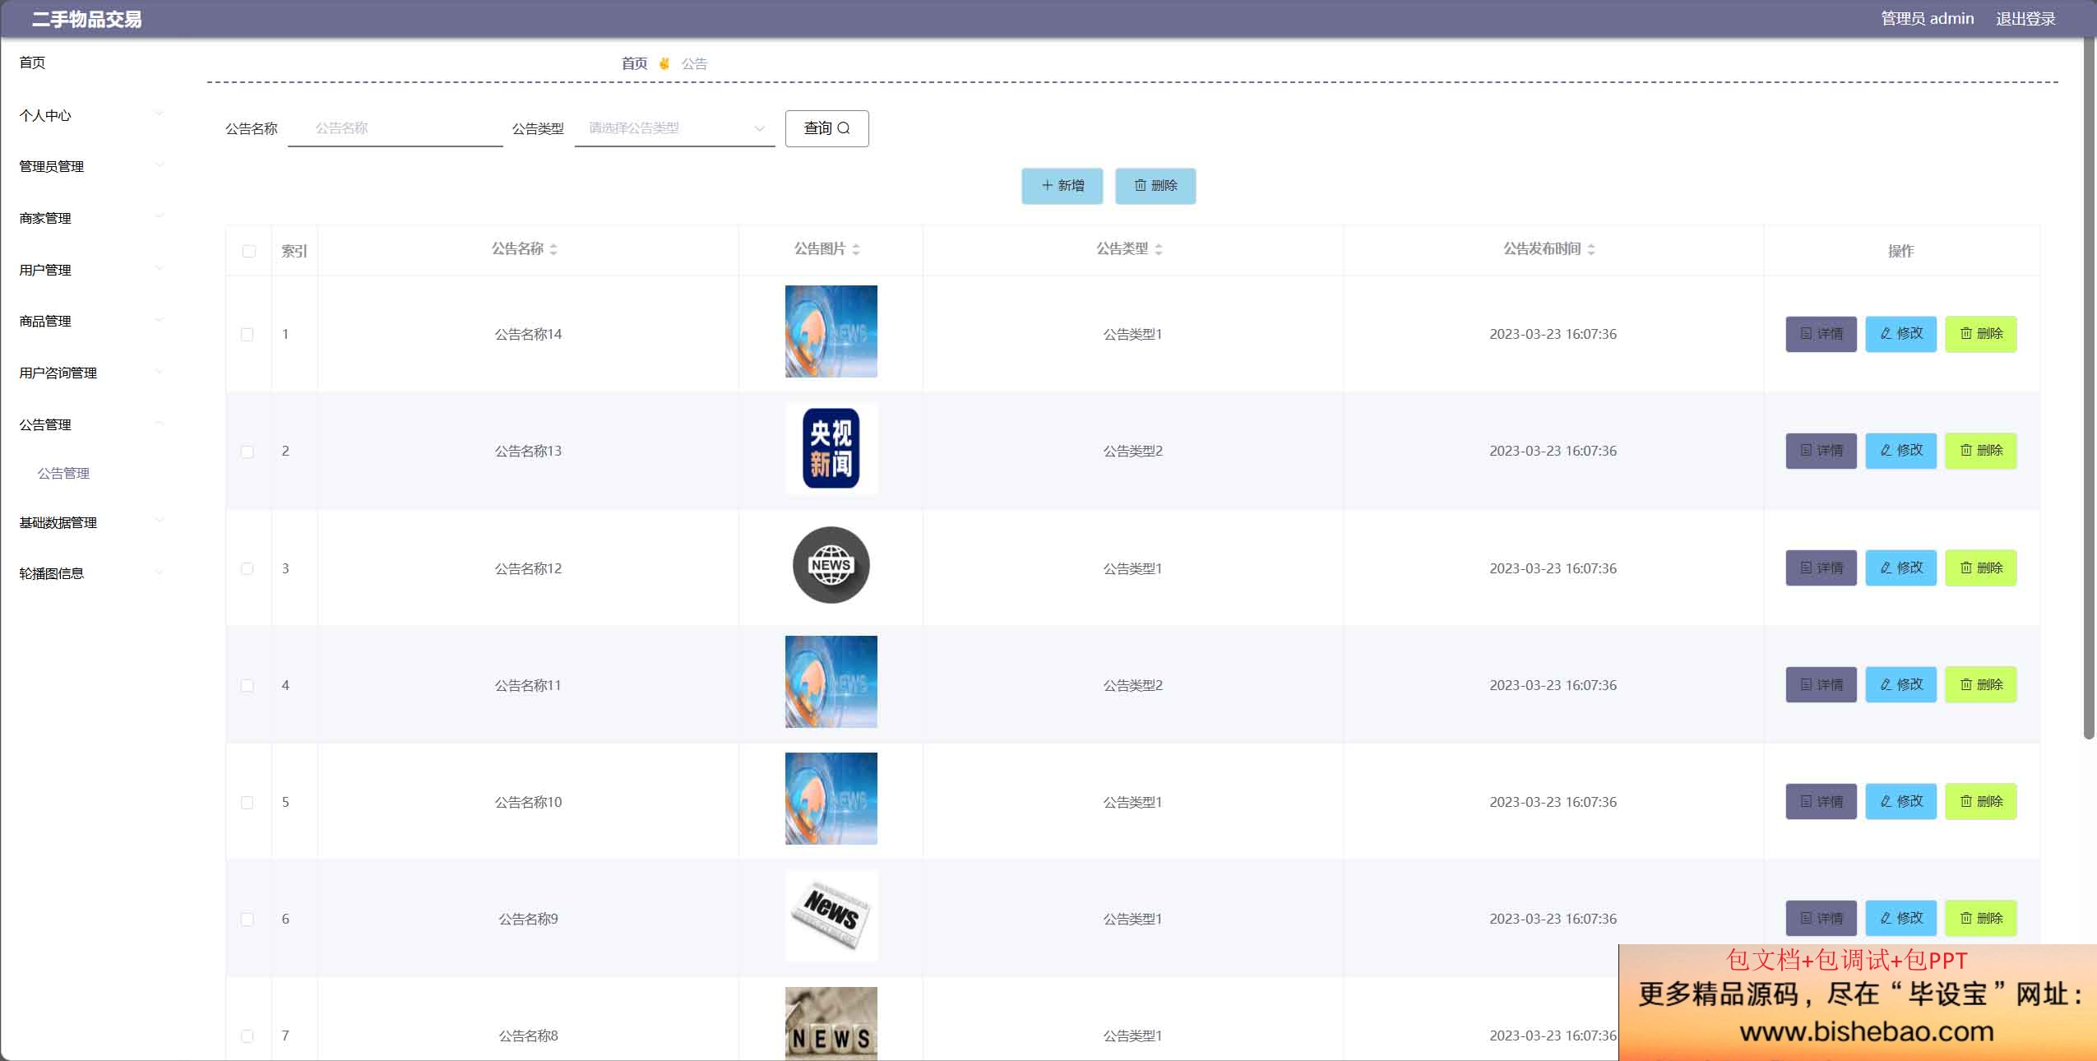Image resolution: width=2097 pixels, height=1061 pixels.
Task: Expand the 商家管理 sidebar menu
Action: (90, 218)
